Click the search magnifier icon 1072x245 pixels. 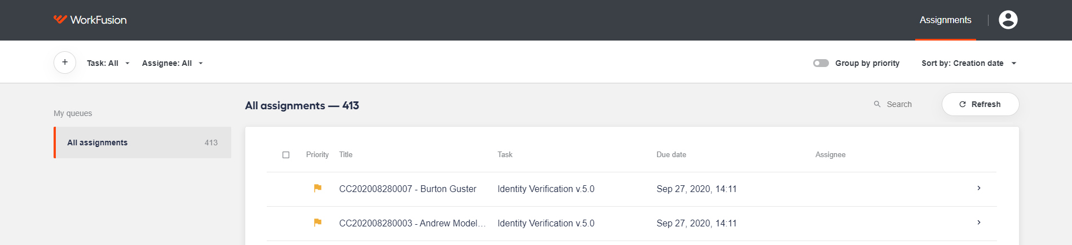click(x=877, y=104)
